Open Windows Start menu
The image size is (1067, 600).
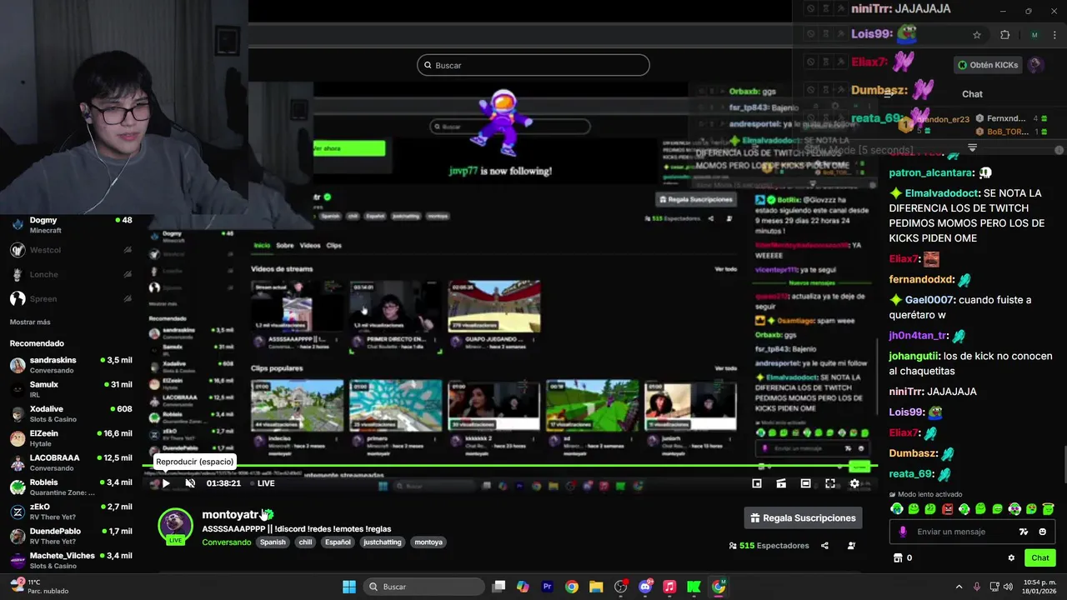tap(349, 587)
